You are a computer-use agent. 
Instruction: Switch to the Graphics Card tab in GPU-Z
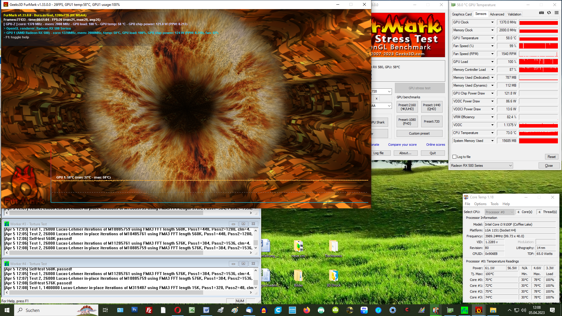(462, 14)
